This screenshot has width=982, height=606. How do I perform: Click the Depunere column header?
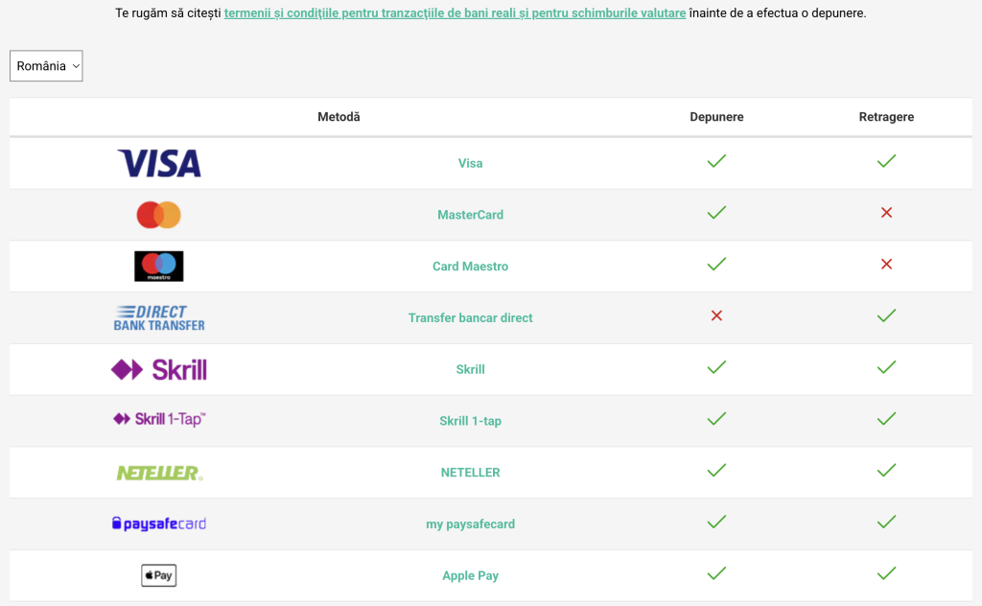[716, 117]
